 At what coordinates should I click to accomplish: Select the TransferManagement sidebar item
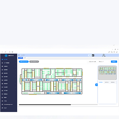8,104
